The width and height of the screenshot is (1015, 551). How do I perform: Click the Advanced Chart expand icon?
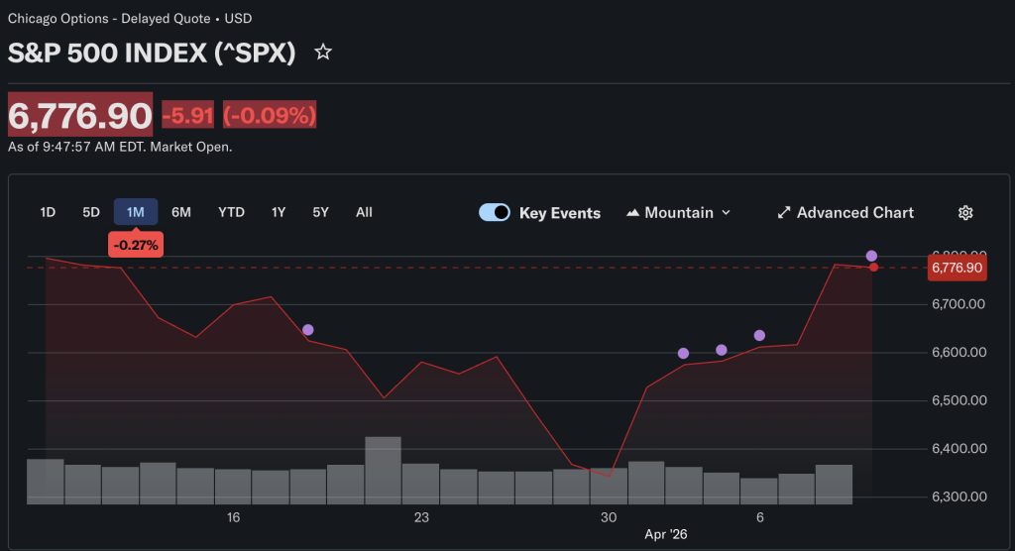click(784, 213)
